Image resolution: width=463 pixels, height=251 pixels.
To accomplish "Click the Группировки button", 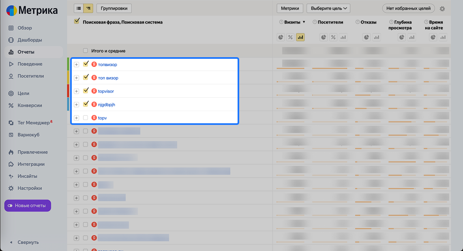I will pos(114,8).
